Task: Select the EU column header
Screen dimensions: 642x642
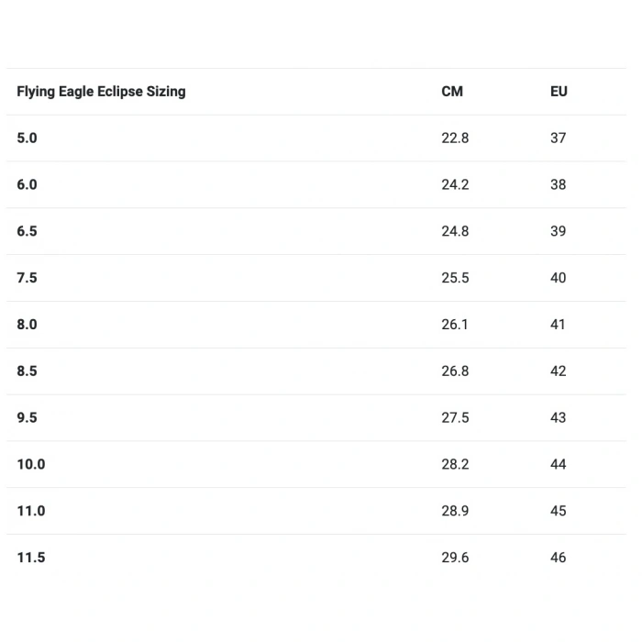Action: [559, 92]
